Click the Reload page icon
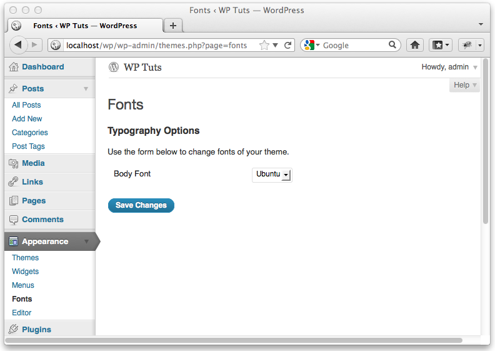This screenshot has width=495, height=351. (x=287, y=45)
